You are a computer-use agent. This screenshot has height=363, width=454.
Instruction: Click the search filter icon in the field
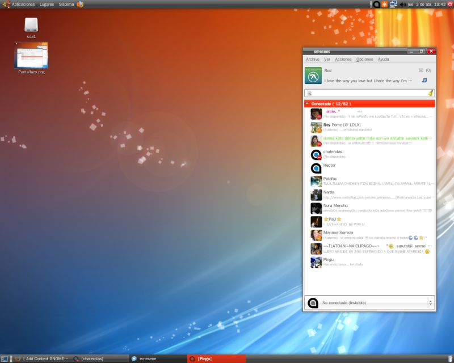coord(309,93)
